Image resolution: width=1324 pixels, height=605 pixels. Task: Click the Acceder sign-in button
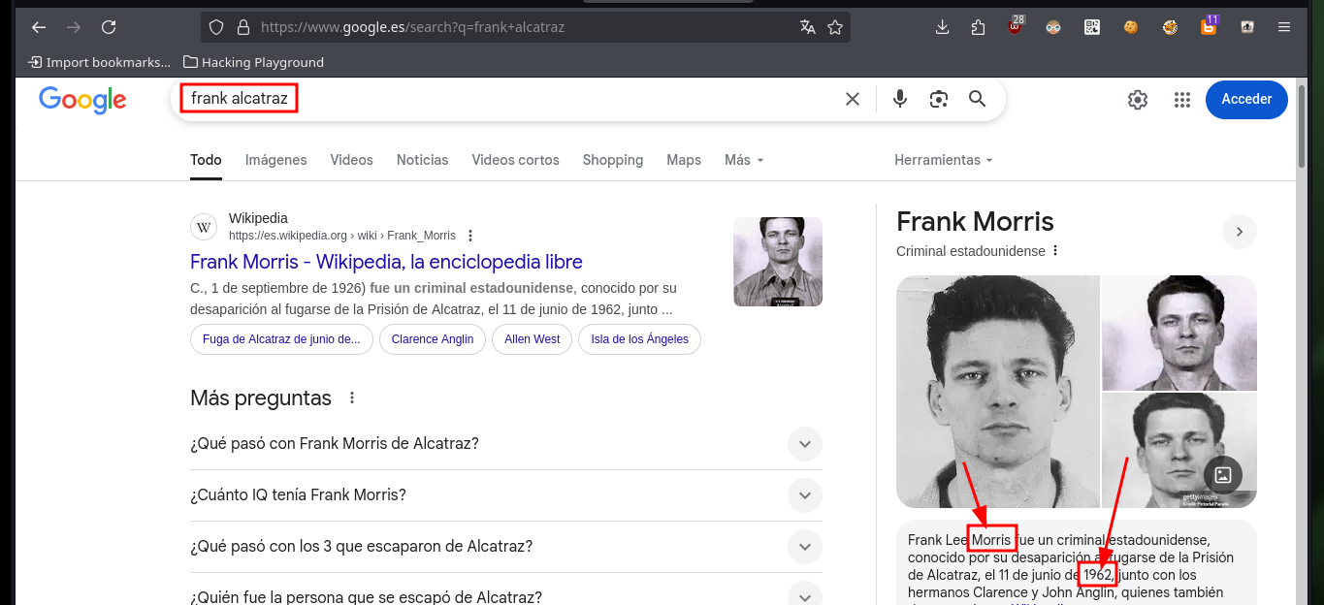tap(1246, 100)
